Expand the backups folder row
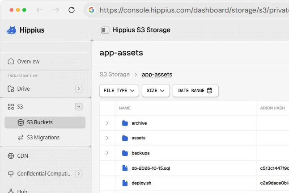Image resolution: width=289 pixels, height=193 pixels. click(107, 153)
